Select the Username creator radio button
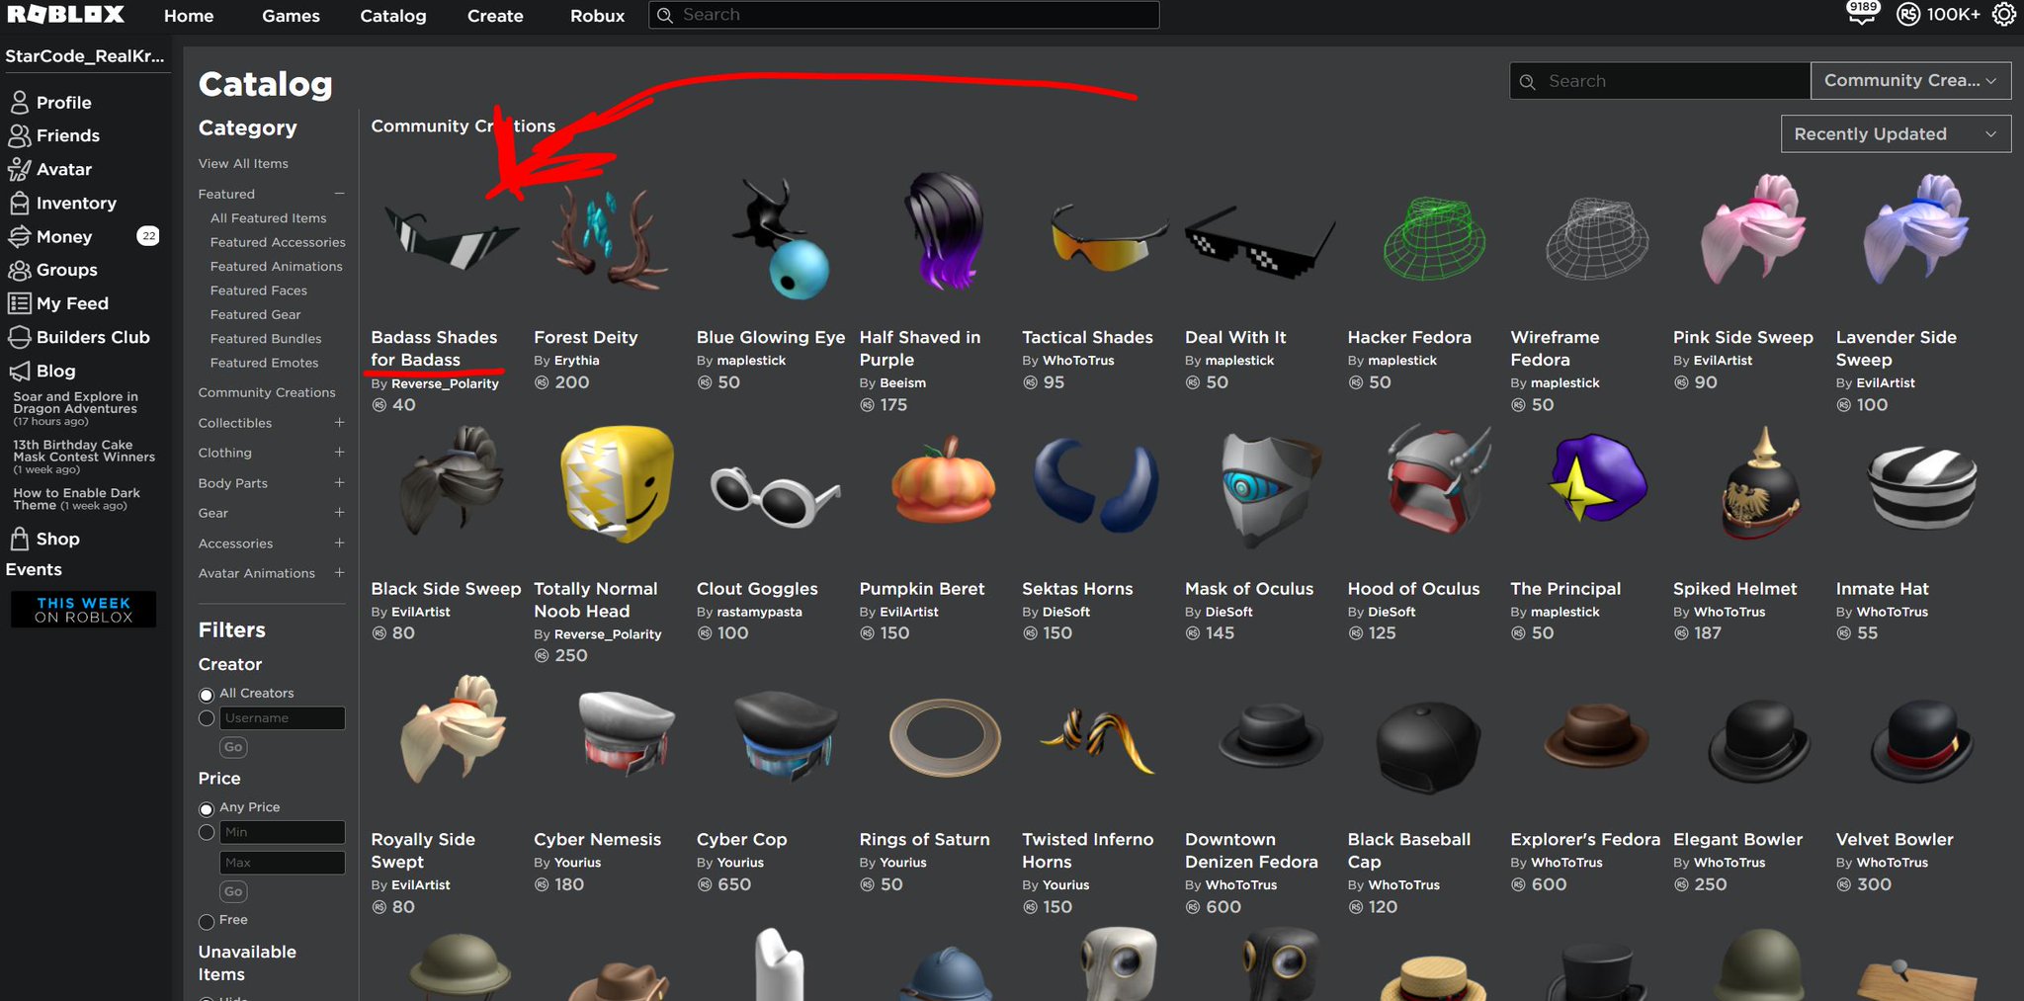The width and height of the screenshot is (2024, 1001). 207,718
